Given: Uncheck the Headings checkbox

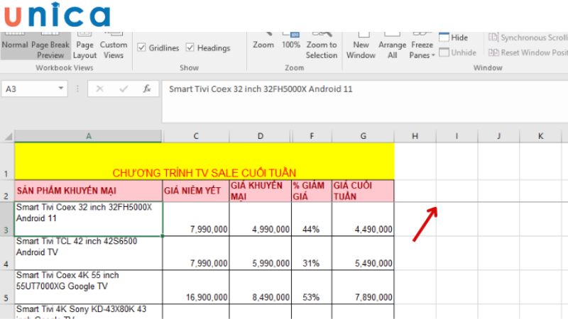Looking at the screenshot, I should pos(190,47).
